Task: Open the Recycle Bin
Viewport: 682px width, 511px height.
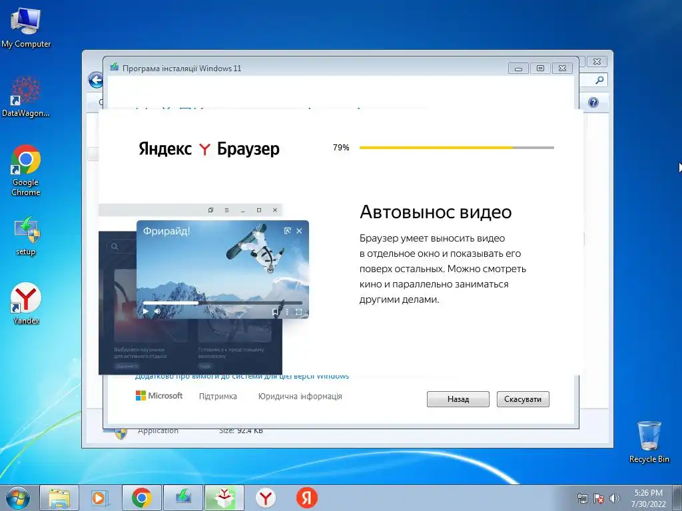Action: [x=649, y=442]
